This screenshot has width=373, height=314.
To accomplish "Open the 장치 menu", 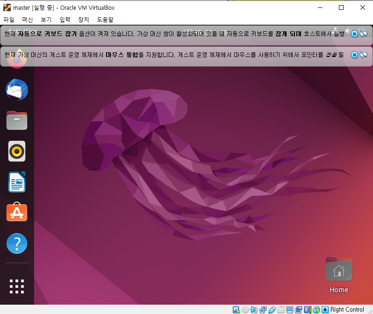I will (x=84, y=20).
